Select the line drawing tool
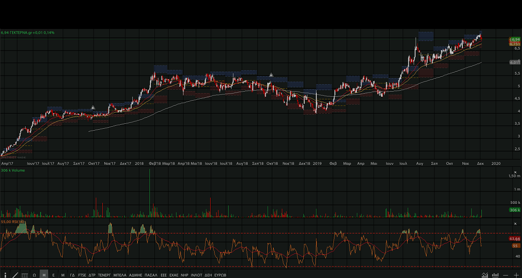Viewport: 522px width, 278px height. [x=15, y=275]
